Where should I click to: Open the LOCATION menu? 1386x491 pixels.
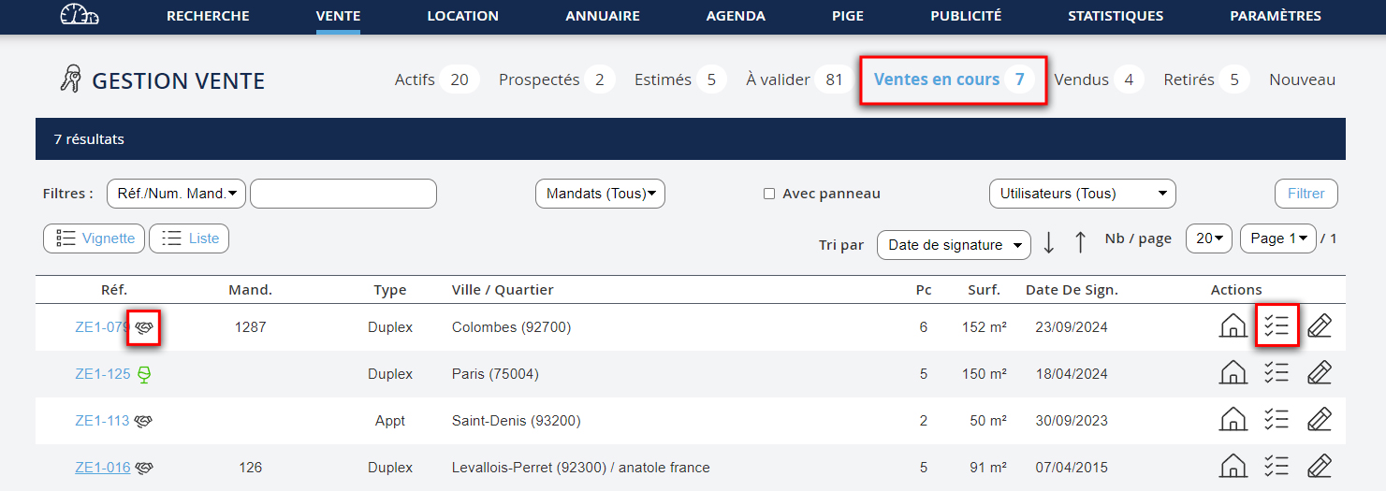(462, 16)
